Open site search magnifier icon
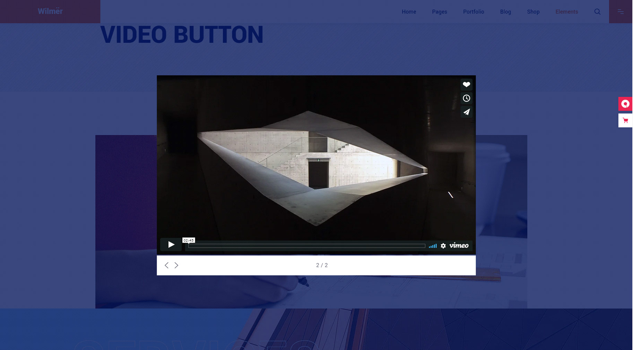 pyautogui.click(x=597, y=12)
